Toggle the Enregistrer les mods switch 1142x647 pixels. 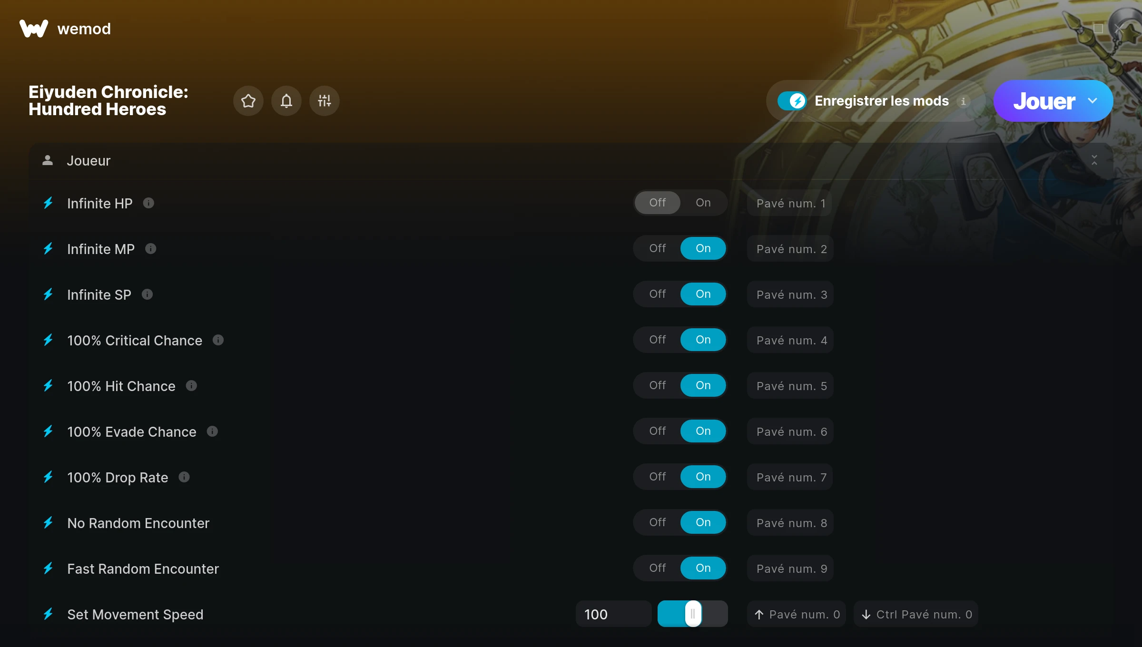tap(792, 101)
